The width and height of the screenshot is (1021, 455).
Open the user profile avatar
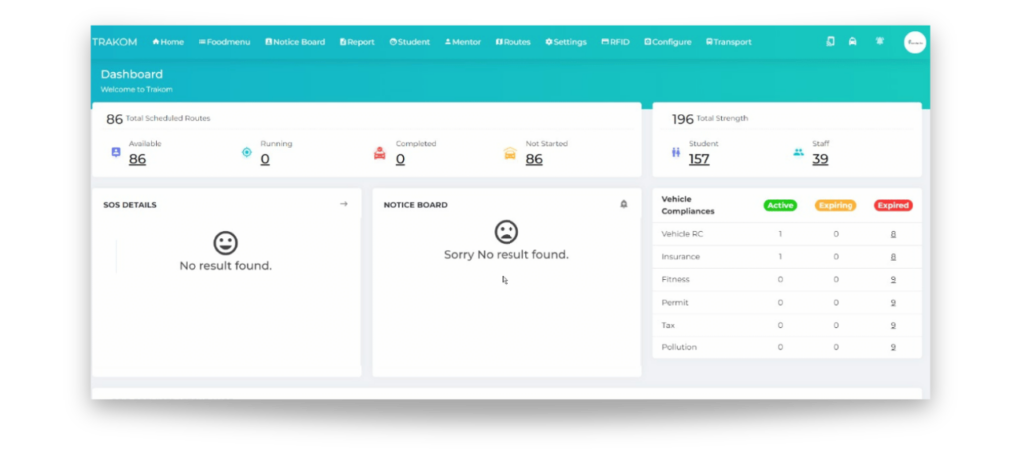915,42
